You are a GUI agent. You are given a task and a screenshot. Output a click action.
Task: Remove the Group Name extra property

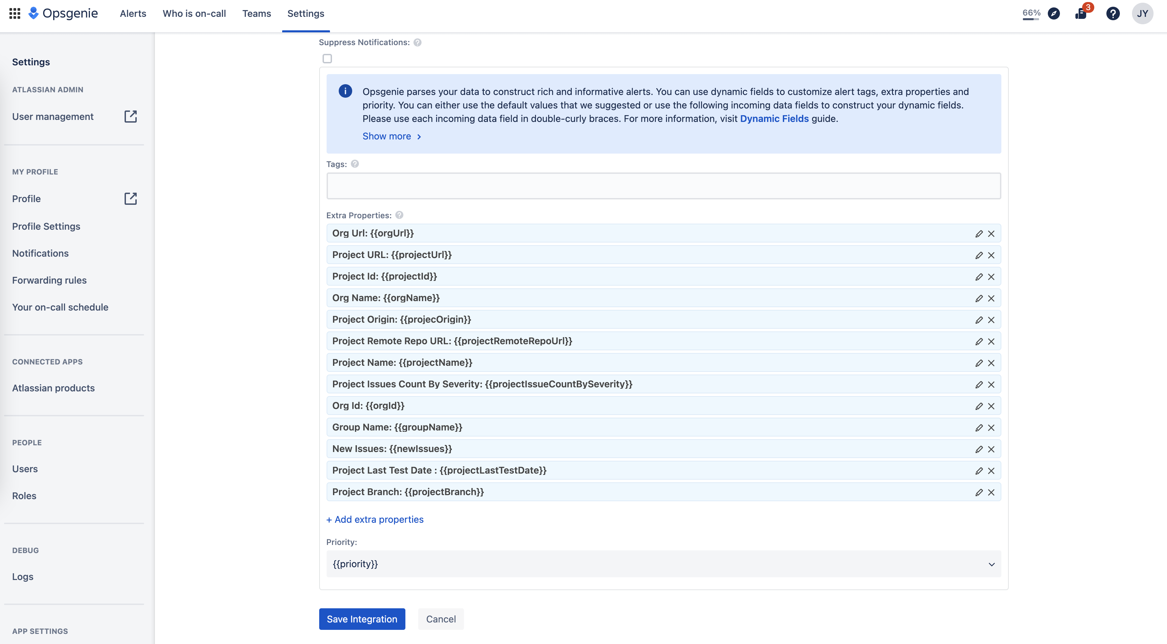[x=991, y=428]
